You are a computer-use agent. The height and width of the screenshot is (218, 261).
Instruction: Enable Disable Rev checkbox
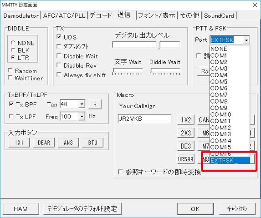point(59,65)
